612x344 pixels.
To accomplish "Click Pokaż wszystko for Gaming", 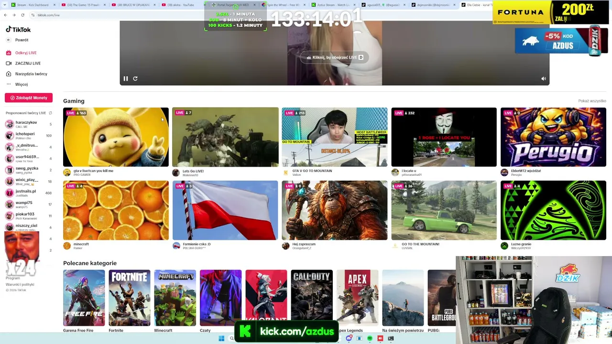I will (x=592, y=101).
